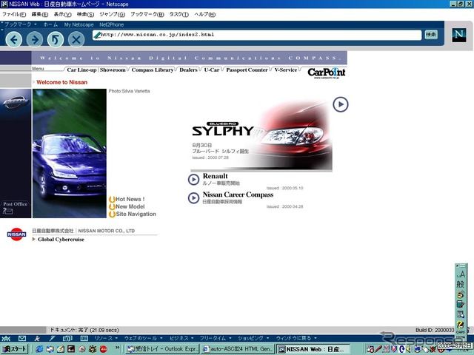The image size is (474, 355).
Task: Click the play arrow beside Renault
Action: click(193, 180)
